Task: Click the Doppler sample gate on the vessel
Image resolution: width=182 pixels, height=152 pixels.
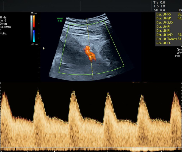Action: click(x=90, y=55)
